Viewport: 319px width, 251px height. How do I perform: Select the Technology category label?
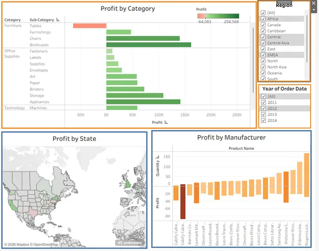coord(15,108)
